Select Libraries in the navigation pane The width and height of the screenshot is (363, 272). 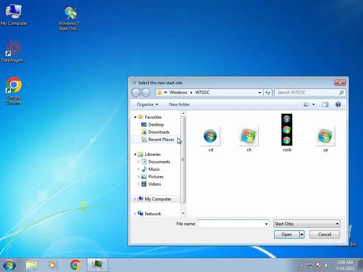(152, 154)
